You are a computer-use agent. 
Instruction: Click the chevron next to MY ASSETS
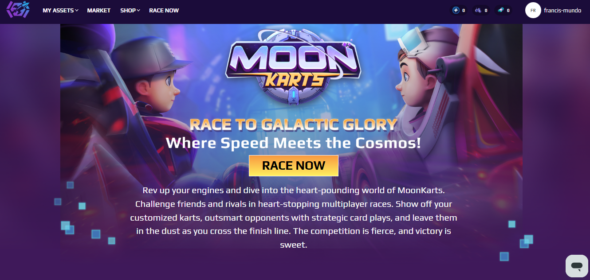(77, 10)
